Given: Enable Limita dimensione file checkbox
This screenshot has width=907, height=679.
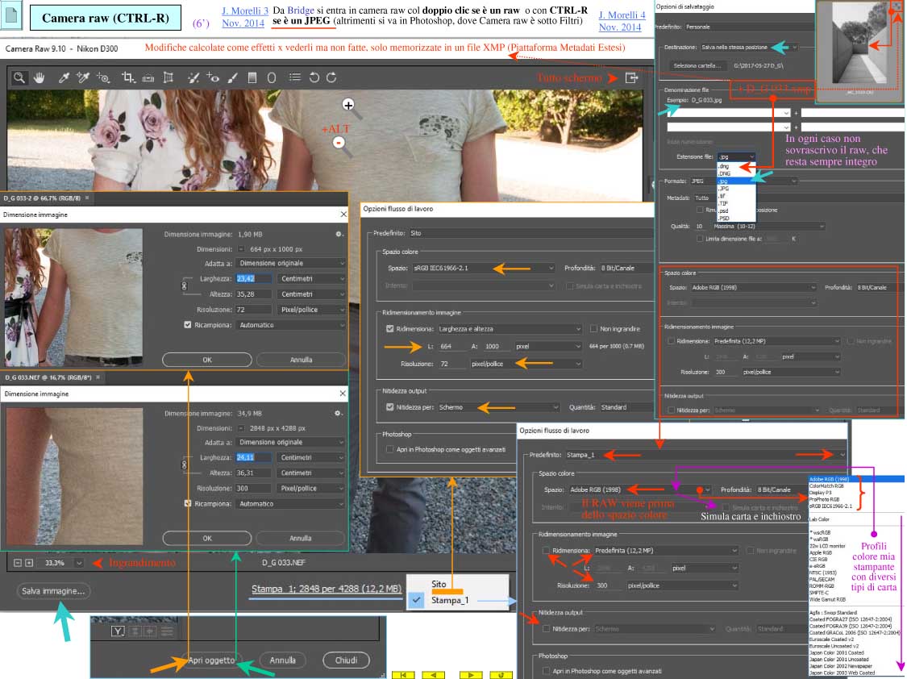Looking at the screenshot, I should click(700, 238).
